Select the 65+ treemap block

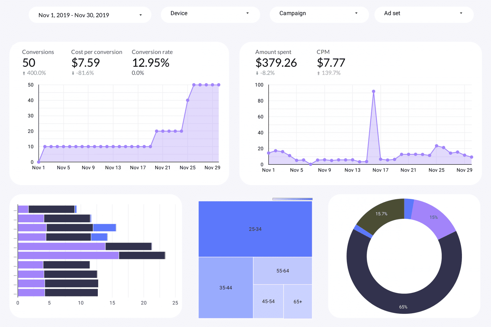pos(298,301)
